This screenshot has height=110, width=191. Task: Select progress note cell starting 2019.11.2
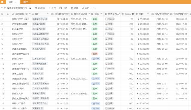pyautogui.click(x=80, y=94)
